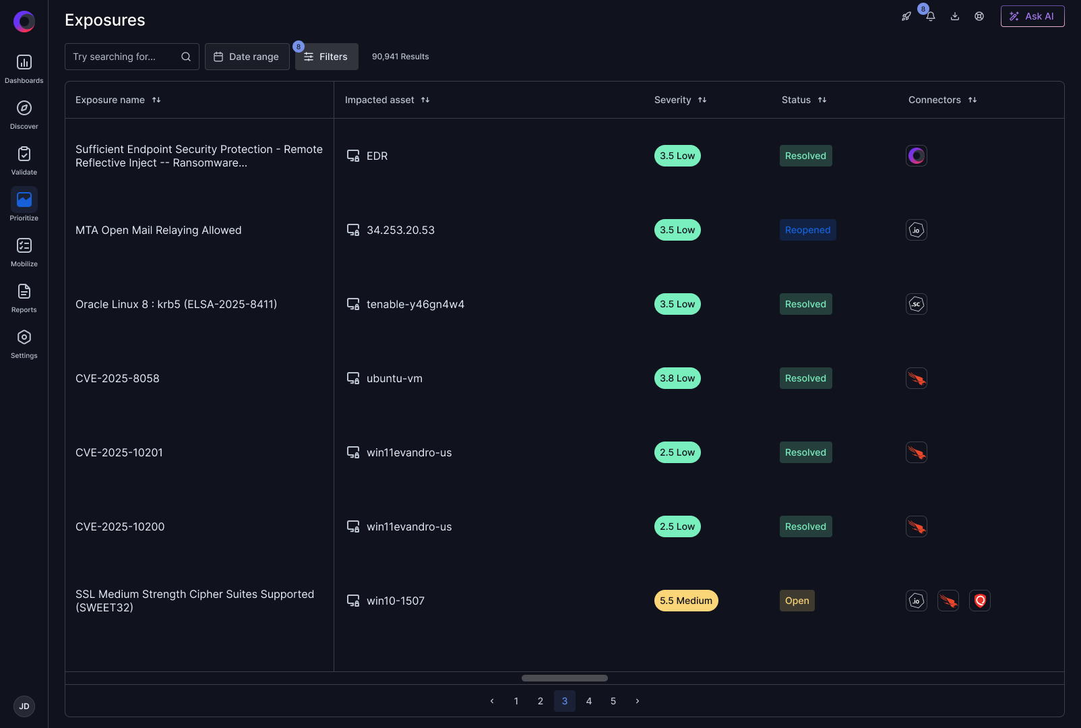The image size is (1081, 728).
Task: Jump to page 1 in pagination
Action: point(516,701)
